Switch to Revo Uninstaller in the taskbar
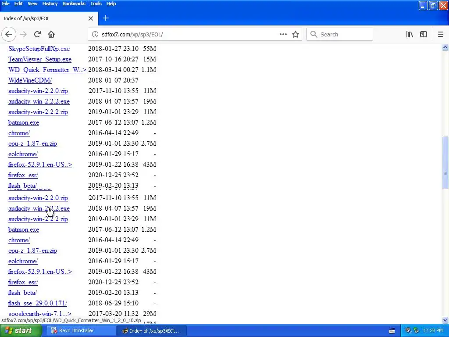 click(x=80, y=331)
